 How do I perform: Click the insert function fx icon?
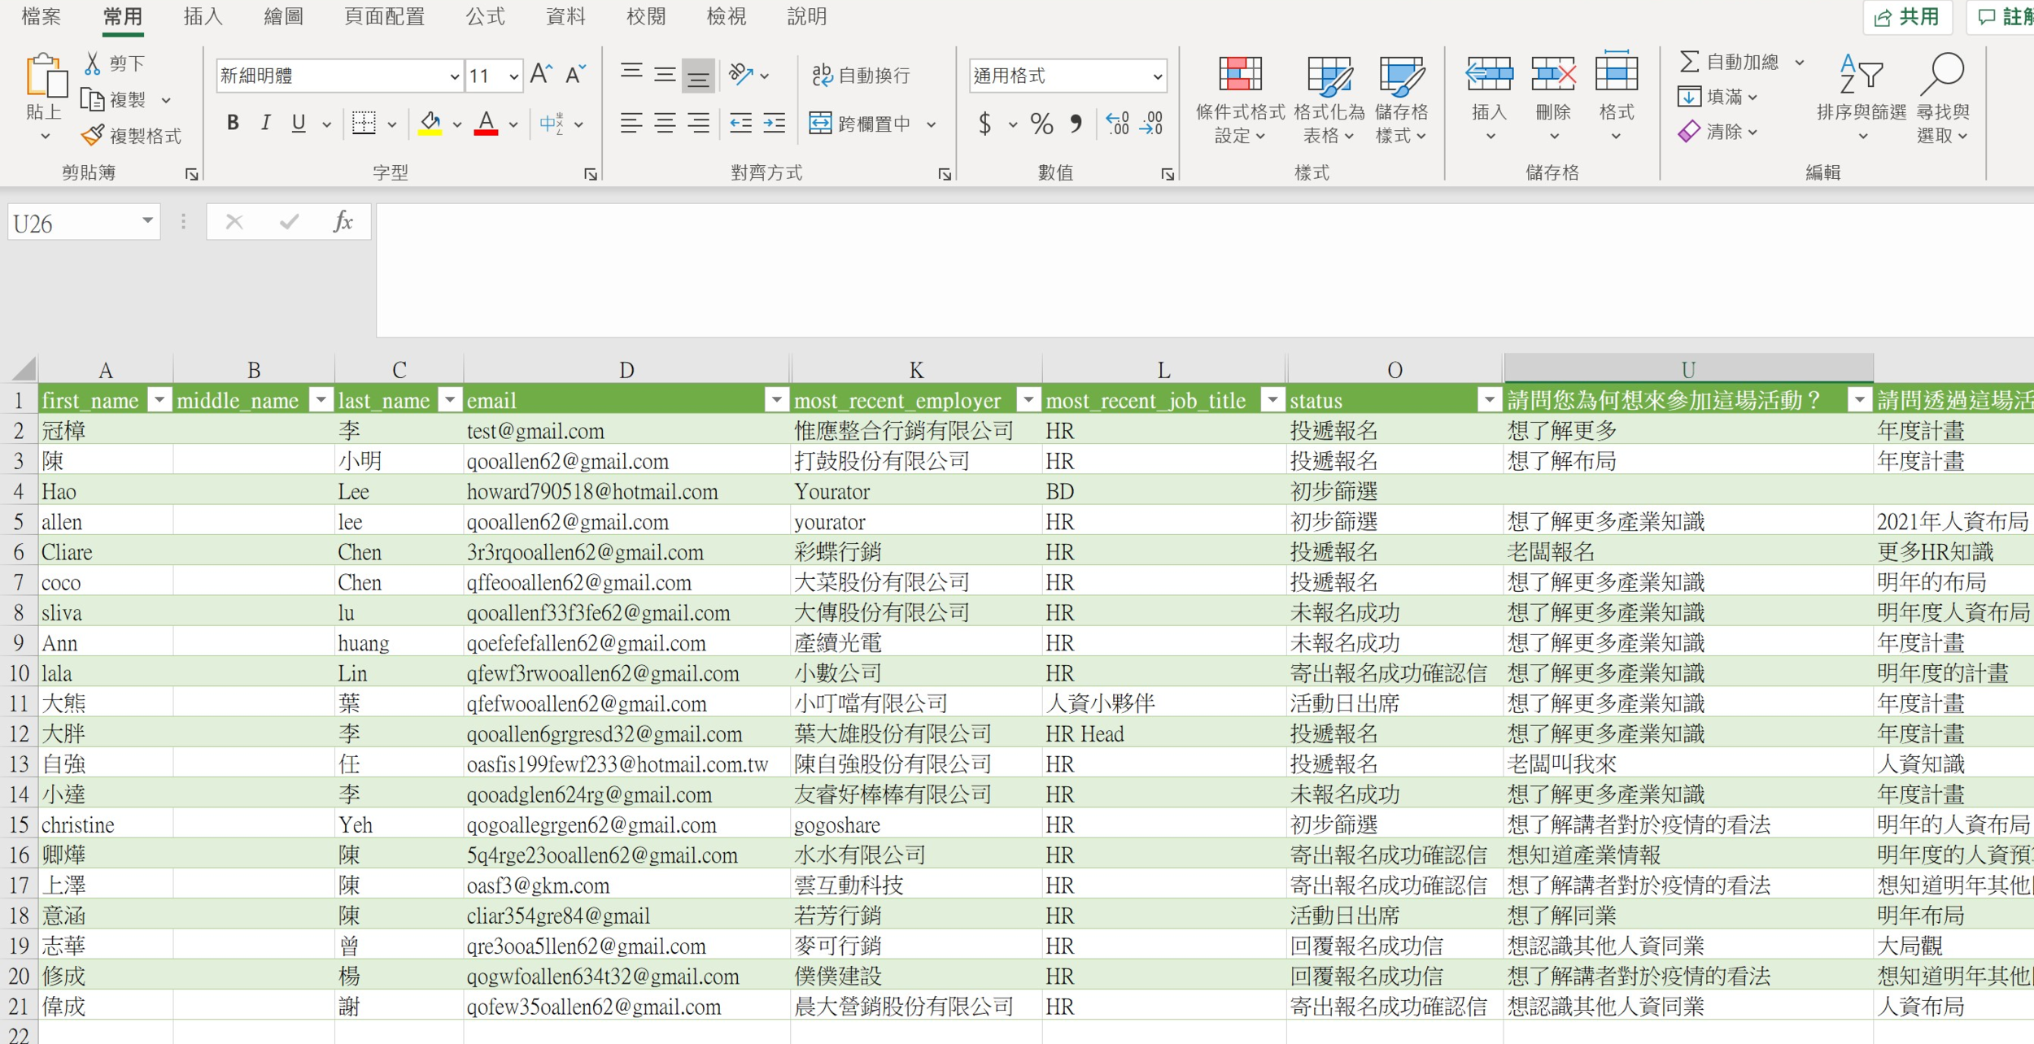pyautogui.click(x=343, y=221)
